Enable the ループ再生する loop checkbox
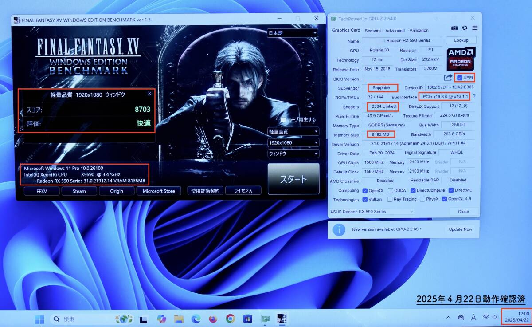Screen dimensions: 532x327 [x=283, y=119]
